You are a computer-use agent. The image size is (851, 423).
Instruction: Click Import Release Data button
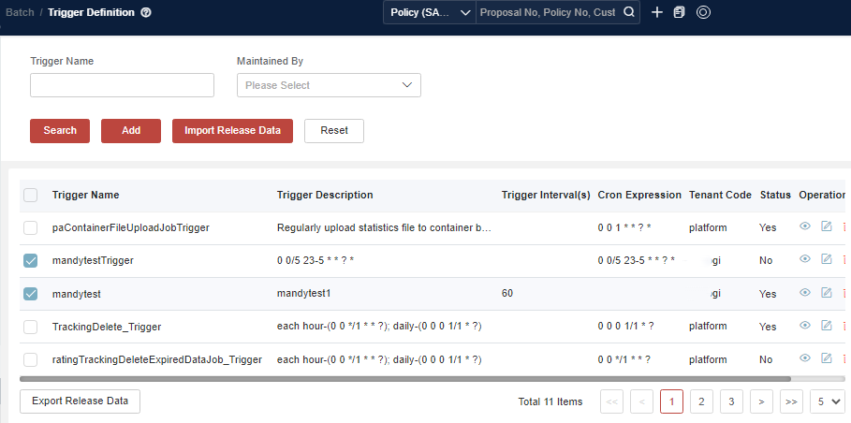tap(232, 131)
